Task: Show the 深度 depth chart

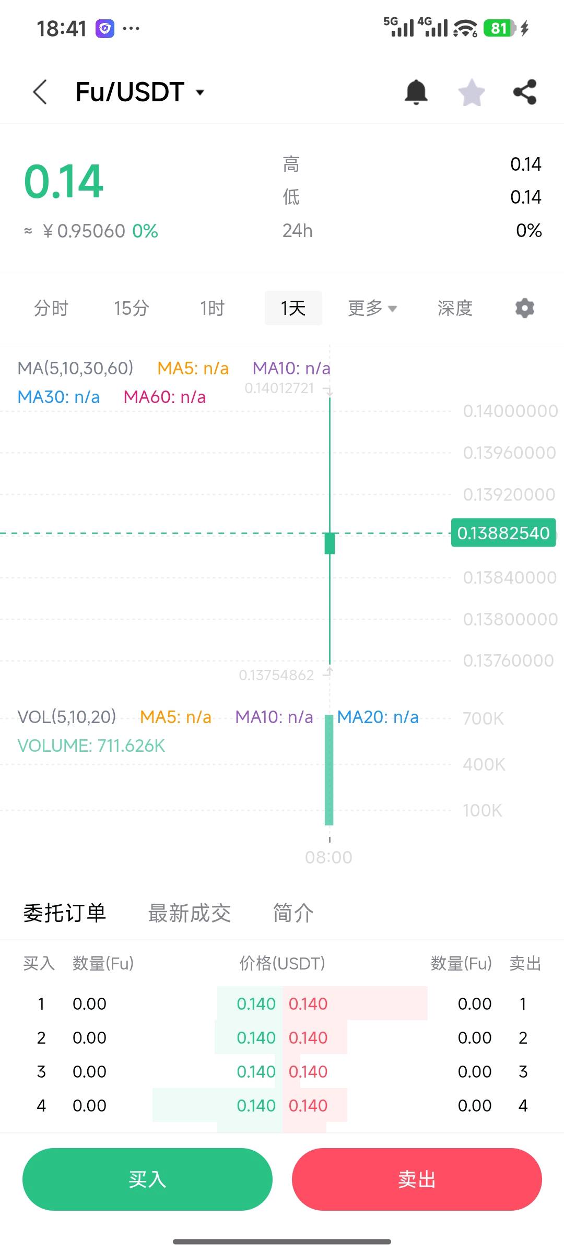Action: point(455,308)
